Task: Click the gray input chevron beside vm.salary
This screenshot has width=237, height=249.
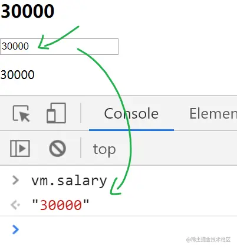Action: pos(15,181)
